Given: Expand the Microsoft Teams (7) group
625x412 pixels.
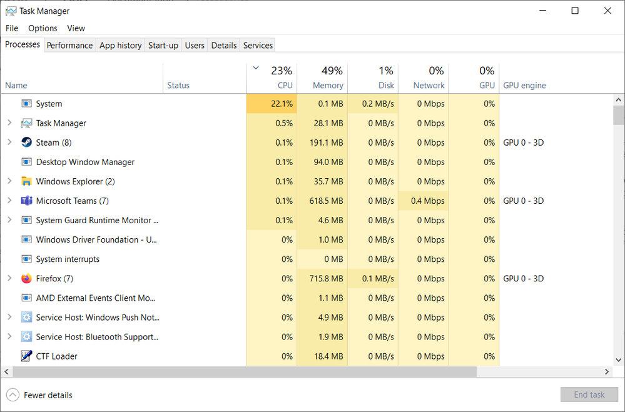Looking at the screenshot, I should [x=9, y=201].
